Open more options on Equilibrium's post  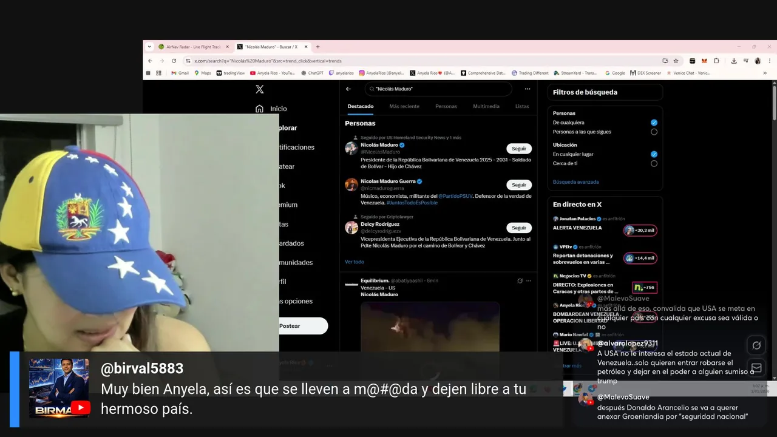529,281
